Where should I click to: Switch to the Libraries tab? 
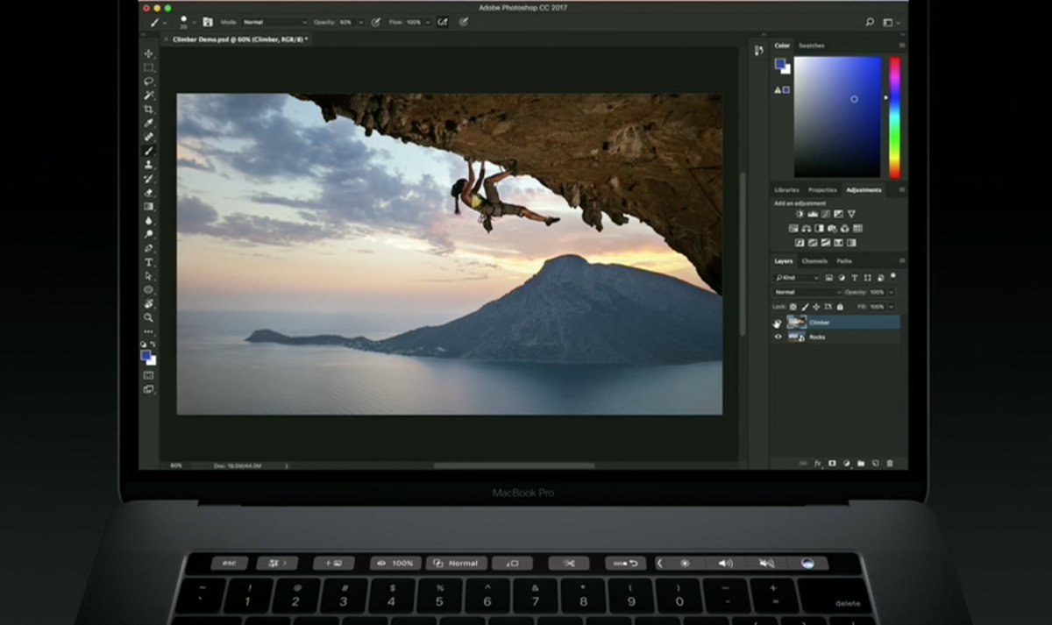[786, 189]
